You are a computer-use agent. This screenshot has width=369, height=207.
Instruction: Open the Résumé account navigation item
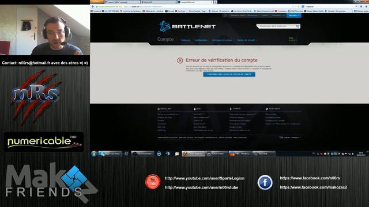(x=186, y=40)
